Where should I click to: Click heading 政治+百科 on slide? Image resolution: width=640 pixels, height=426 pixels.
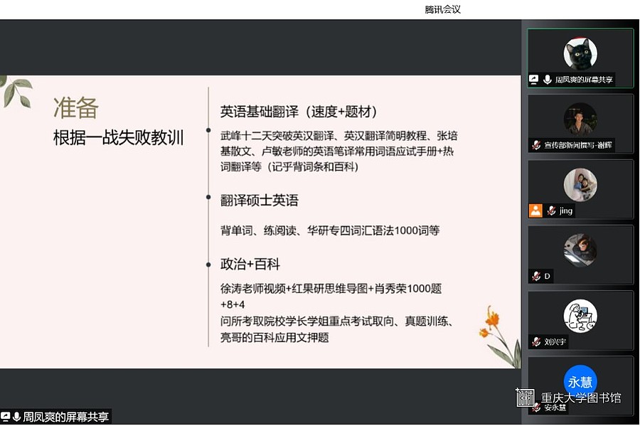coord(250,265)
